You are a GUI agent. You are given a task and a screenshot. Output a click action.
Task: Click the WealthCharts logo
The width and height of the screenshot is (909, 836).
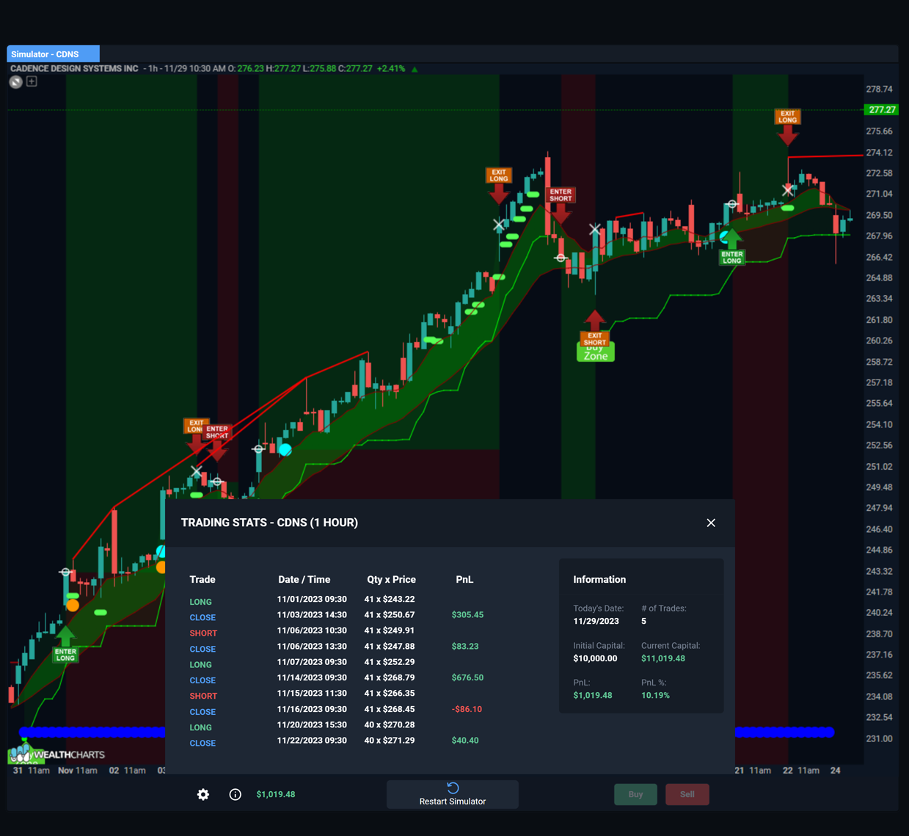click(x=56, y=753)
